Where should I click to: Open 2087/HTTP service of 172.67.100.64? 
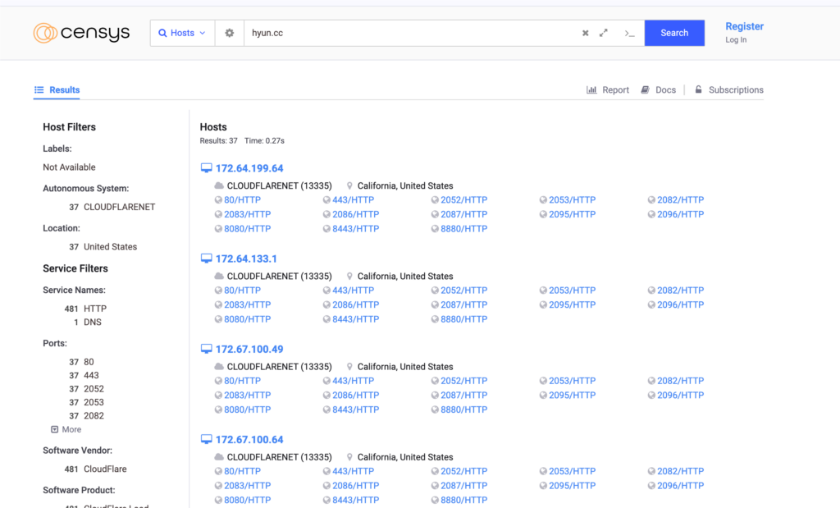pos(464,486)
